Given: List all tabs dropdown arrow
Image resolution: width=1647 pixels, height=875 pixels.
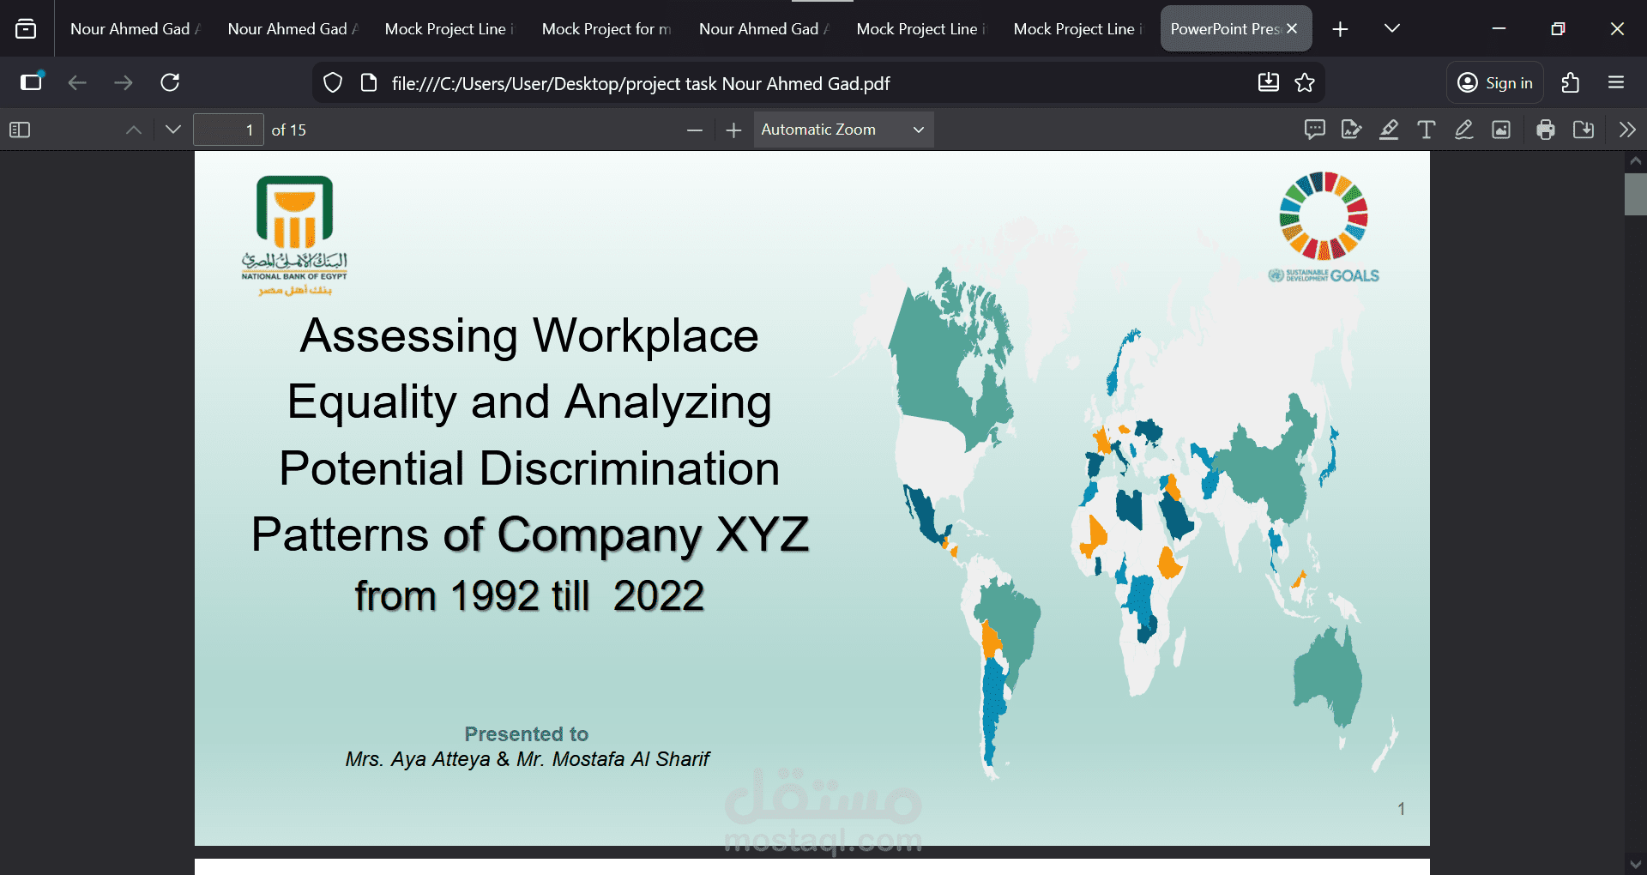Looking at the screenshot, I should (1392, 29).
